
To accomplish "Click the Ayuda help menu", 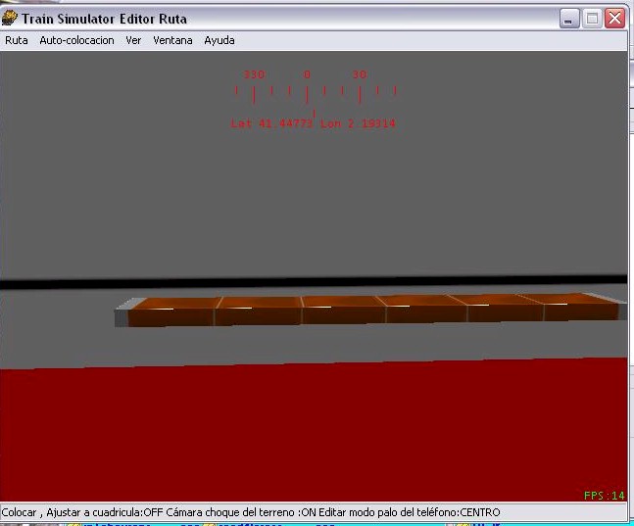I will pos(219,40).
